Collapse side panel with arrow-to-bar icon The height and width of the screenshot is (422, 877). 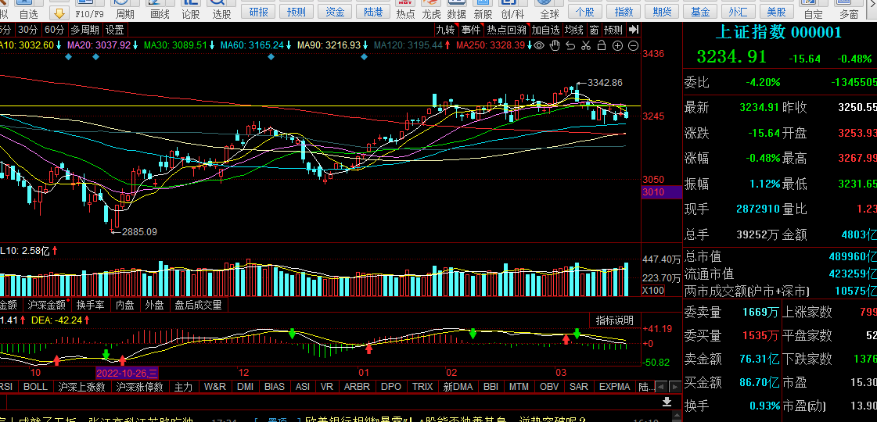coord(633,30)
